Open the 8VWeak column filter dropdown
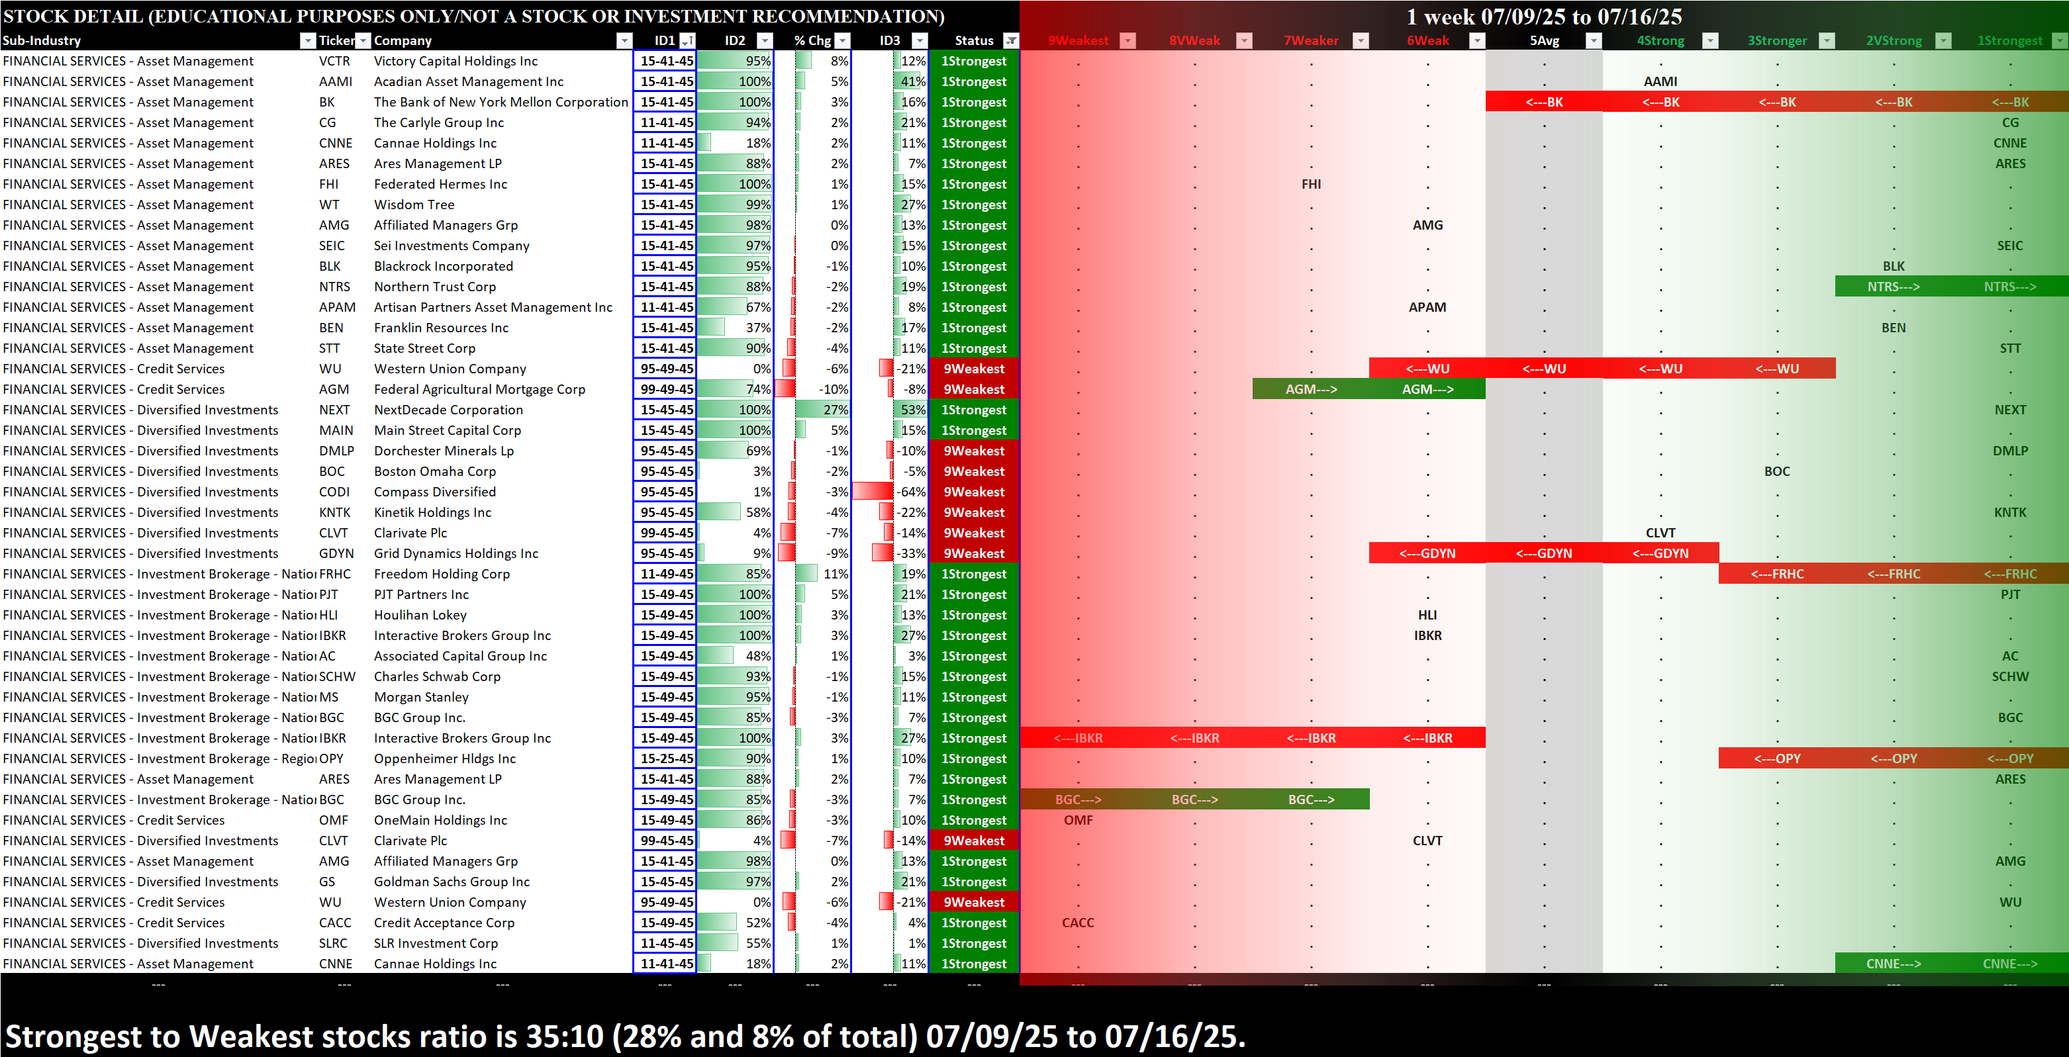The image size is (2069, 1057). [1244, 40]
